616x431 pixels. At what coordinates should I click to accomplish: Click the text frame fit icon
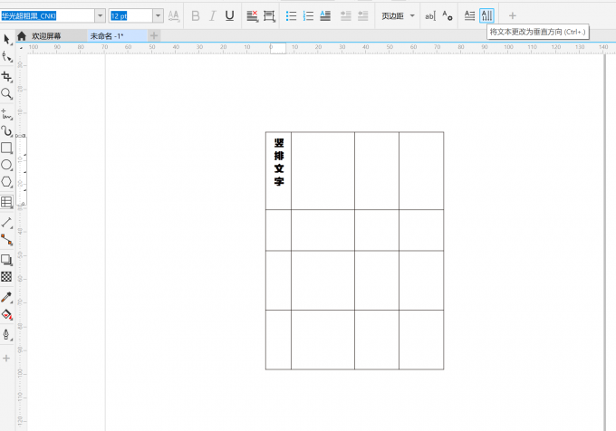270,15
